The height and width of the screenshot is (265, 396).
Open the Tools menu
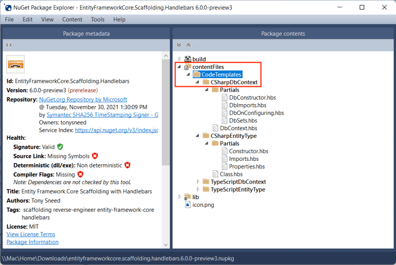click(x=98, y=19)
